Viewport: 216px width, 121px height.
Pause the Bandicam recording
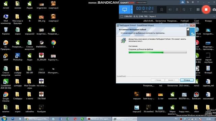coord(198,9)
